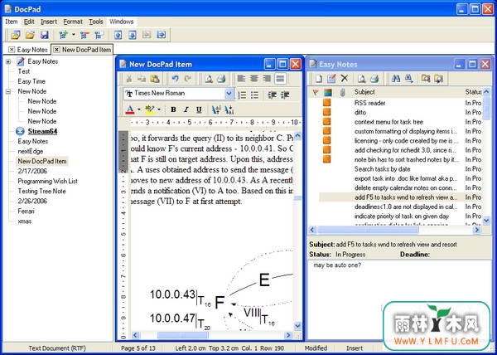Screen dimensions: 497x355
Task: Click the Print icon in New DocPad Item
Action: 221,79
